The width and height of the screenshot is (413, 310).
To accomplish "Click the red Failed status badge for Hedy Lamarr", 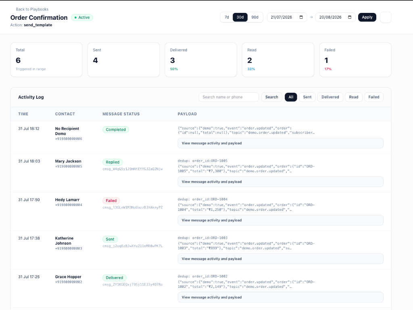I will click(x=111, y=200).
